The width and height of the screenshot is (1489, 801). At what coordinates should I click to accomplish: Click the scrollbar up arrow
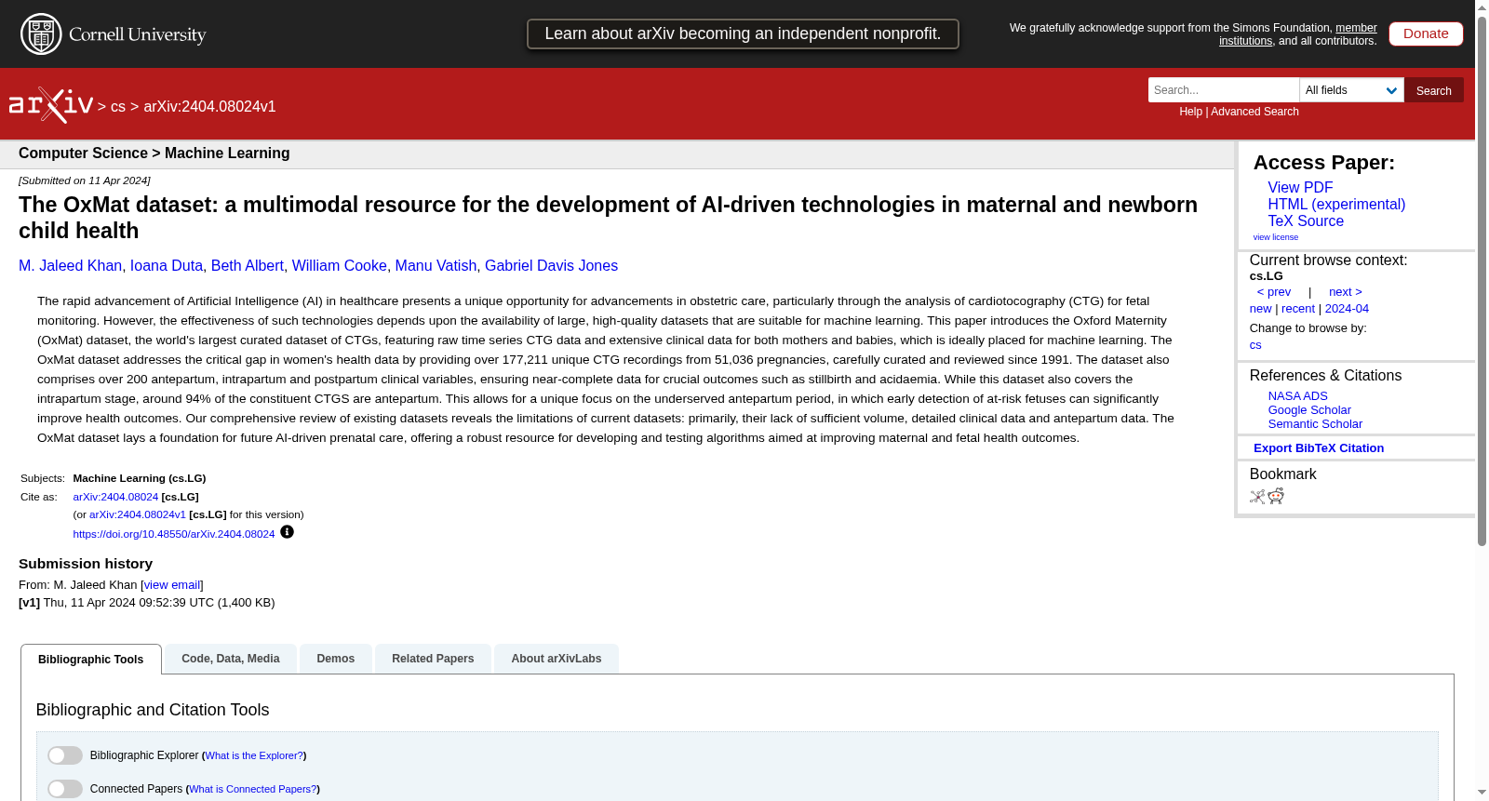[1482, 7]
